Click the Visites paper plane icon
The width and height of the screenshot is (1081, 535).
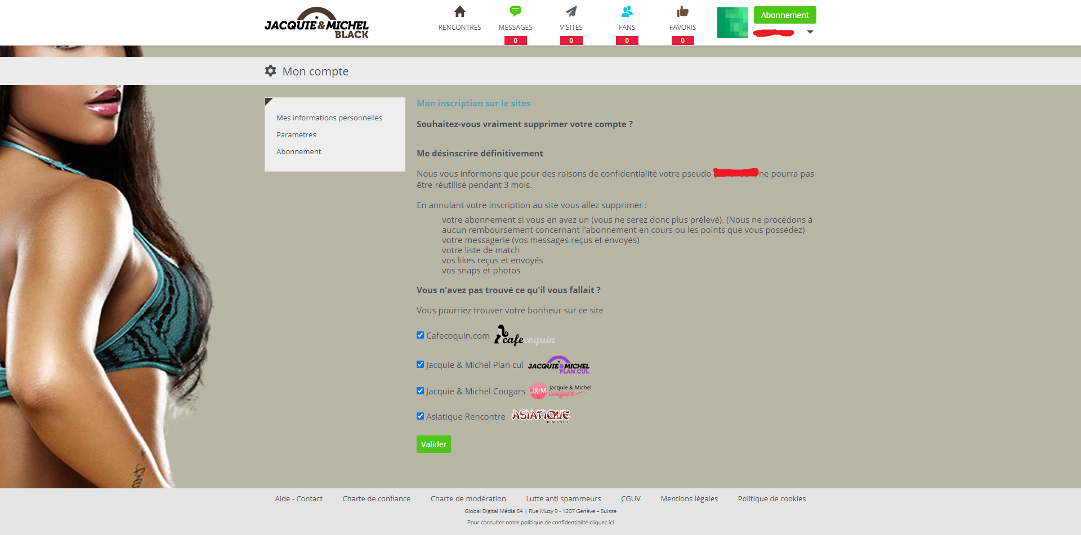(x=571, y=12)
